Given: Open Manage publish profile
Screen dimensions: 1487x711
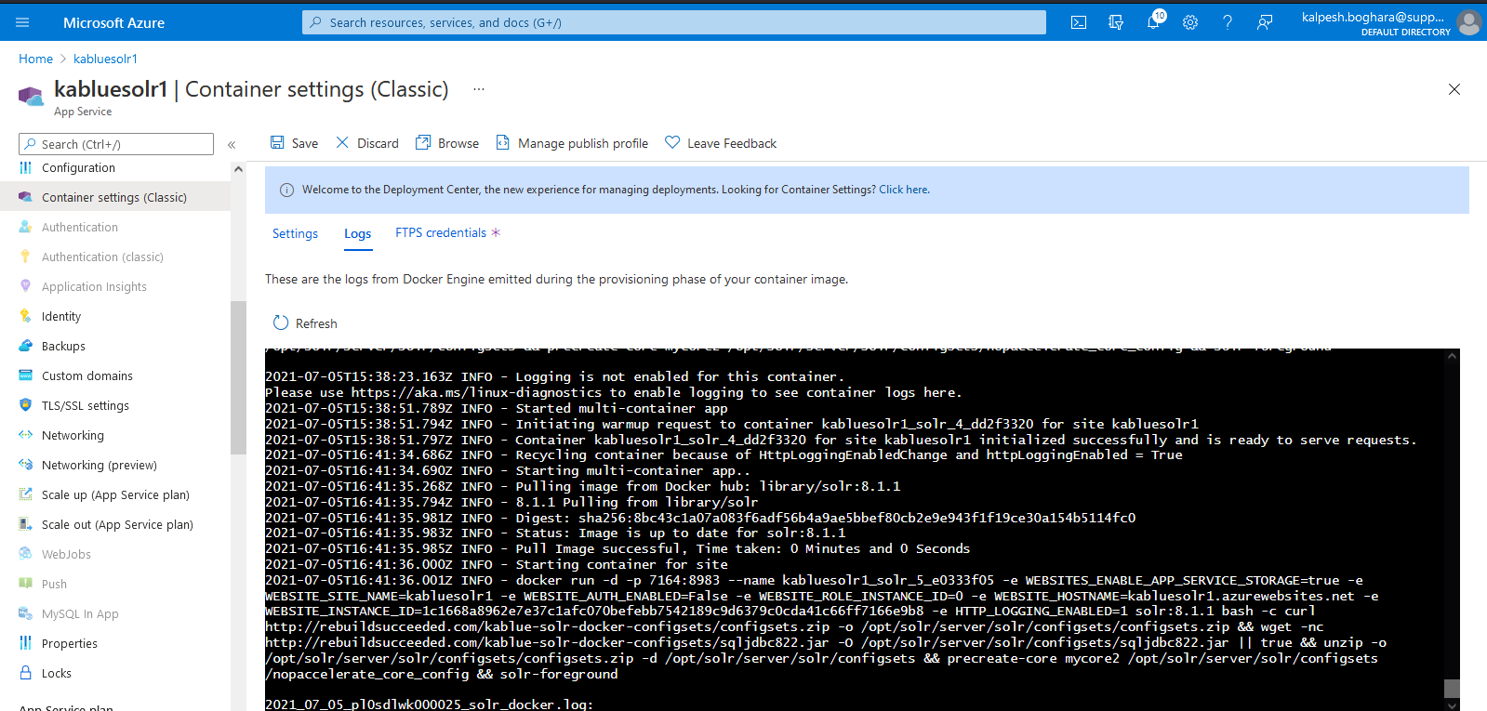Looking at the screenshot, I should coord(572,143).
